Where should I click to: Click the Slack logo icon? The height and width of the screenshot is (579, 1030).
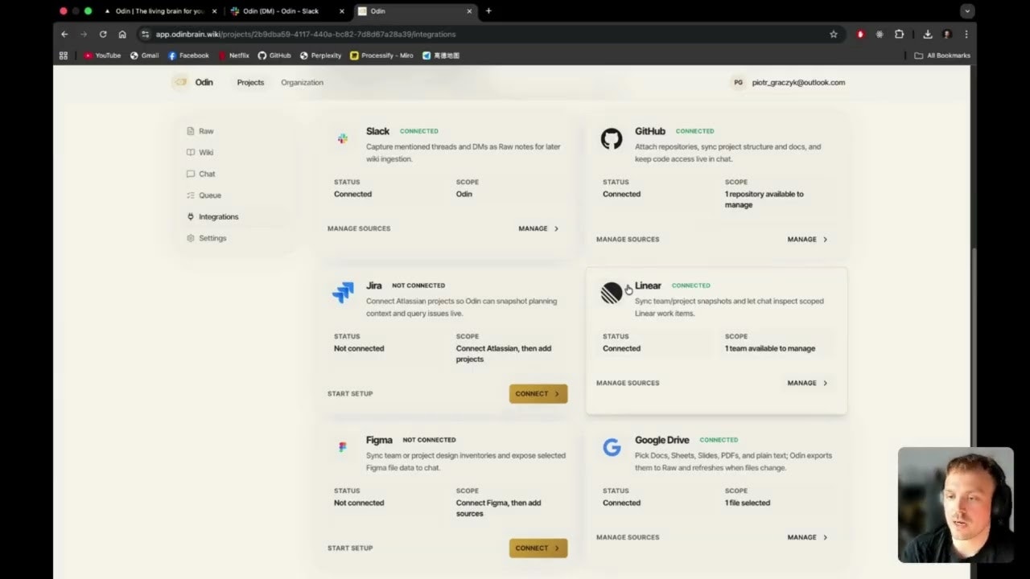(x=343, y=138)
